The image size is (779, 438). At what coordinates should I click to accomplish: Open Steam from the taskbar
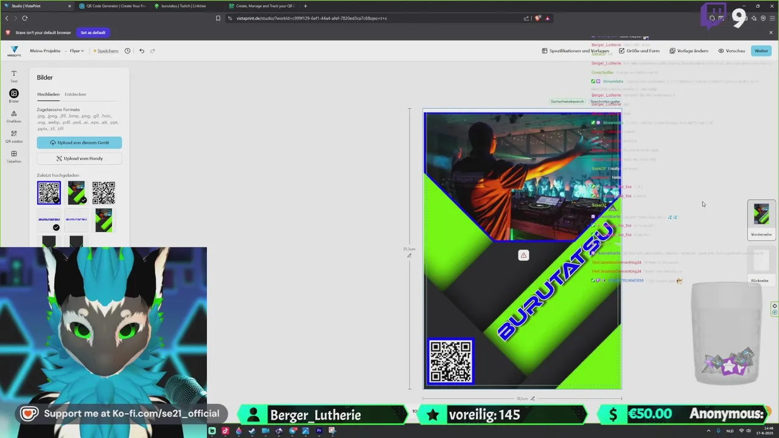tap(252, 431)
